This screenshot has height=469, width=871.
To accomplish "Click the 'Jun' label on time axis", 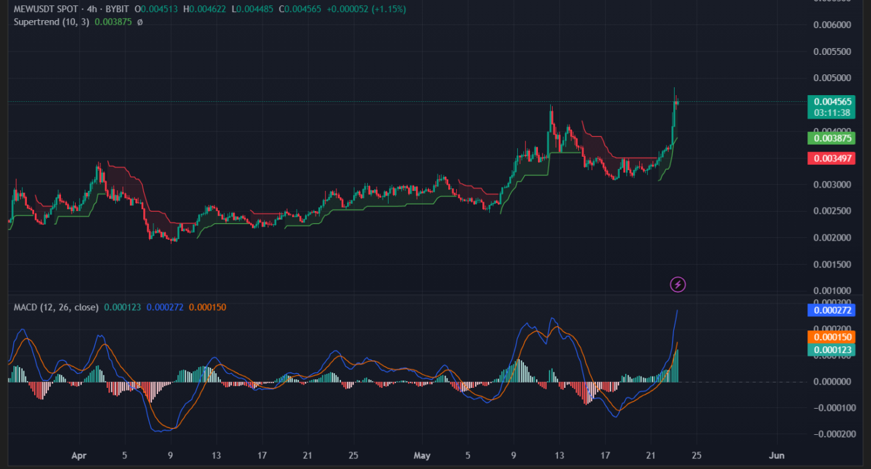I will (777, 456).
